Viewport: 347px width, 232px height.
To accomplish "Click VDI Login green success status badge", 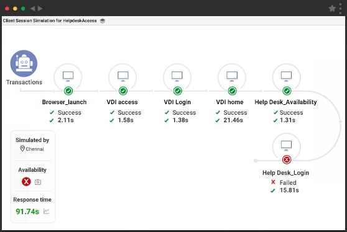I will (x=177, y=91).
